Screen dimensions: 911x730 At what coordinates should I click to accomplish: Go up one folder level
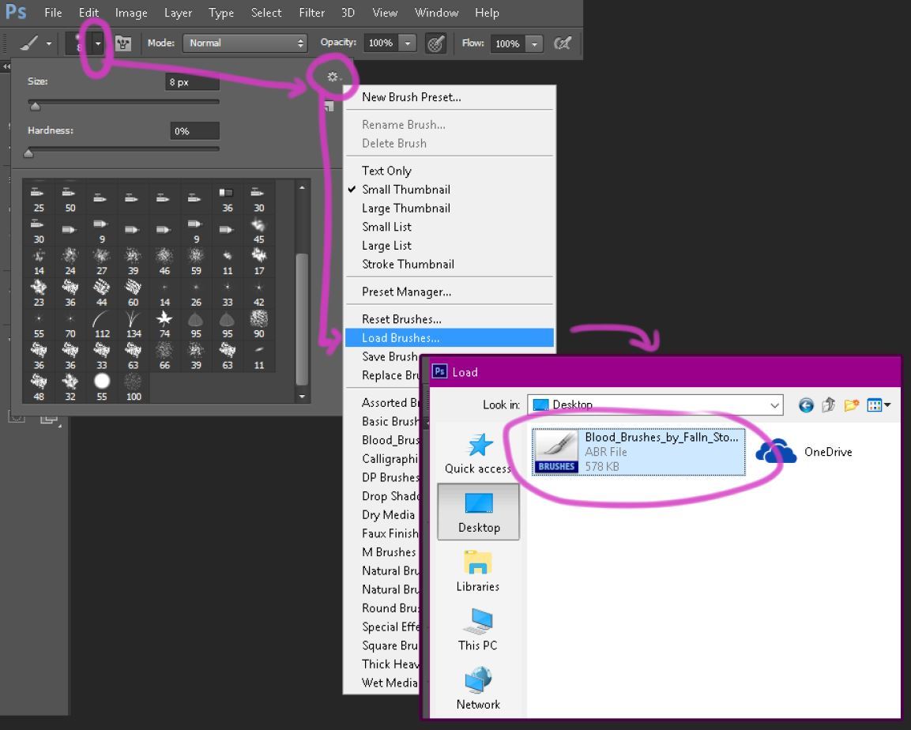829,405
